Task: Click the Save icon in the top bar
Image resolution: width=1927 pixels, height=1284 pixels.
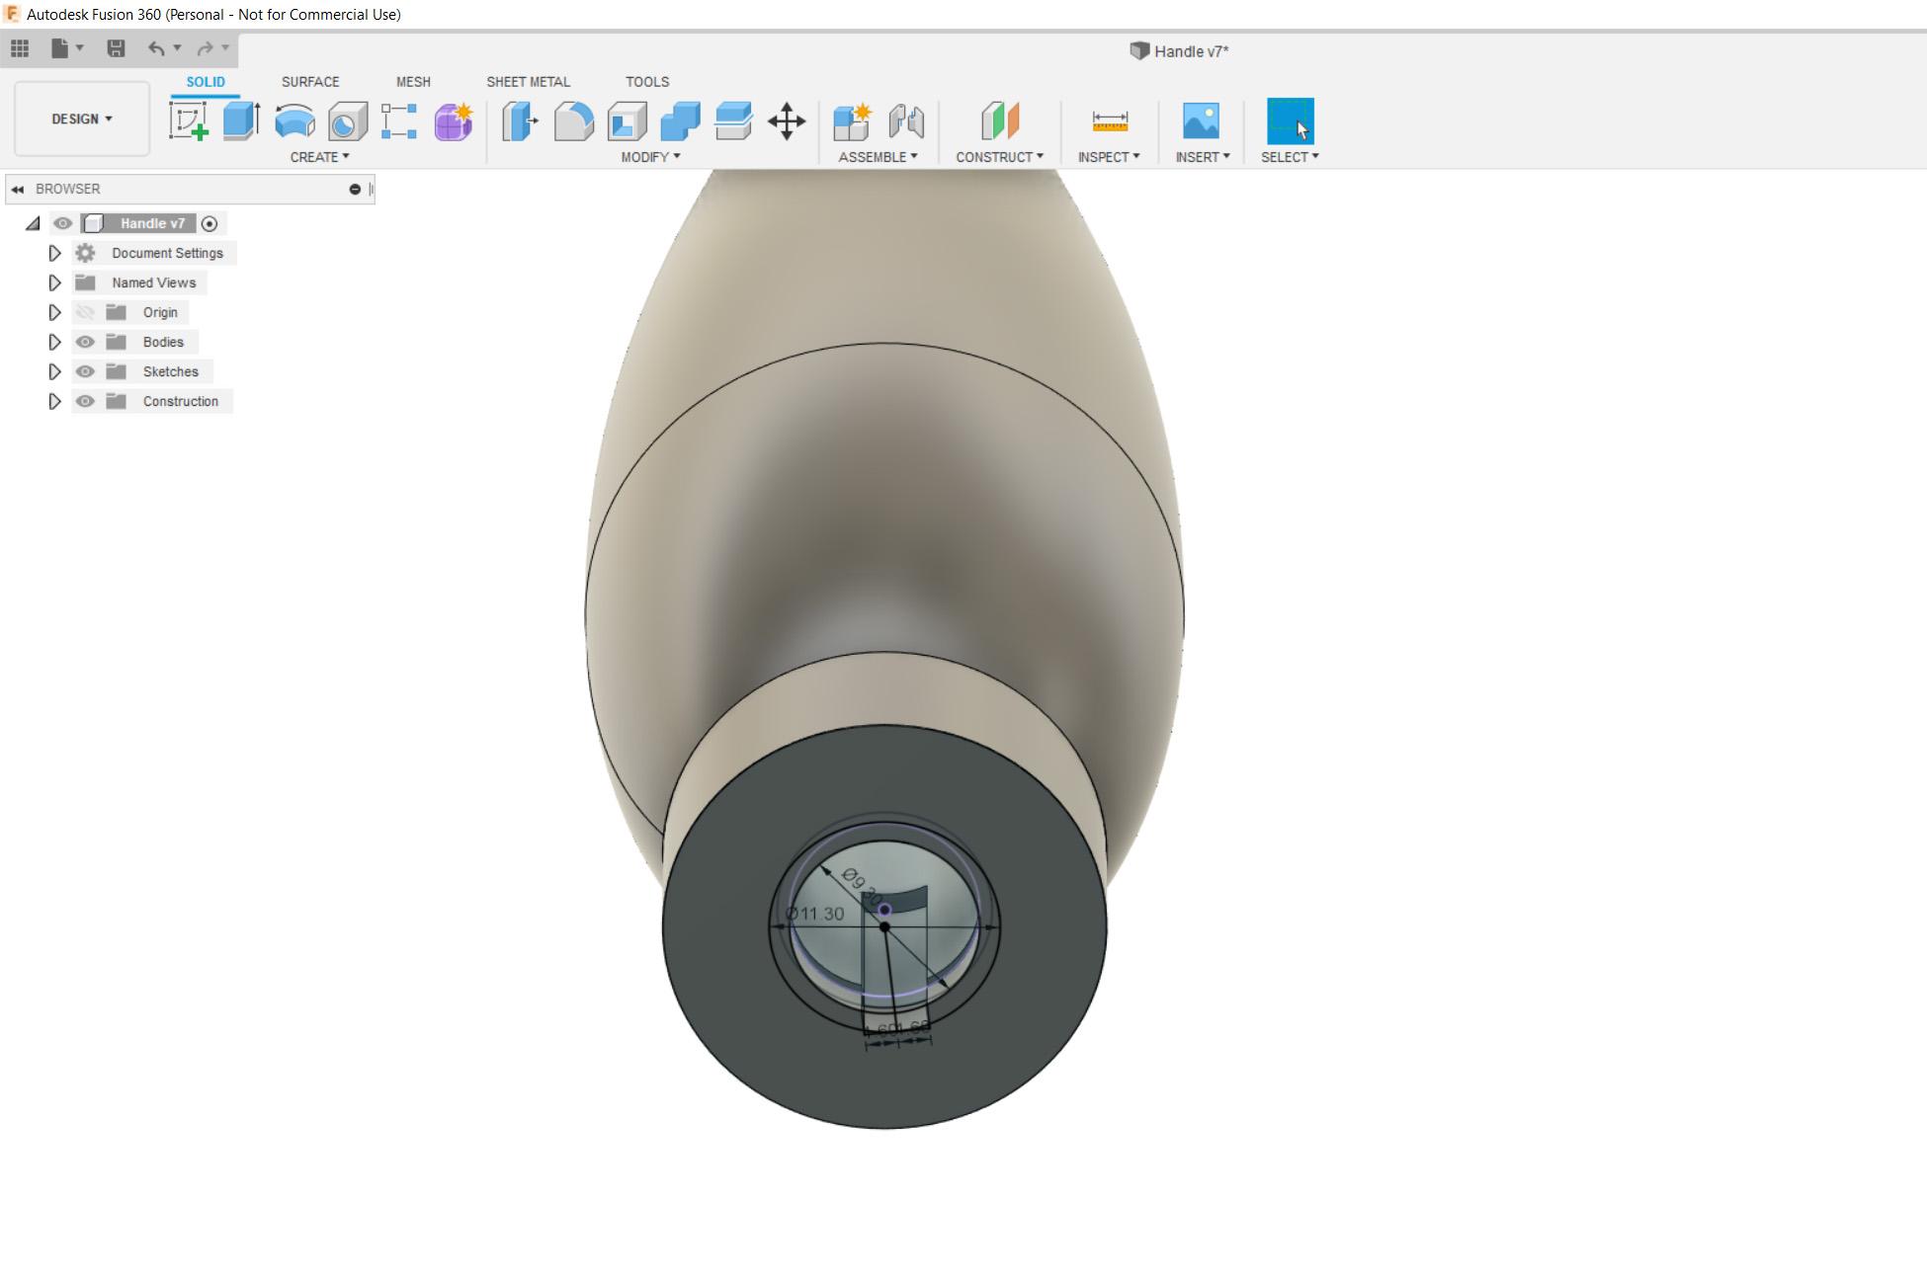Action: click(116, 48)
